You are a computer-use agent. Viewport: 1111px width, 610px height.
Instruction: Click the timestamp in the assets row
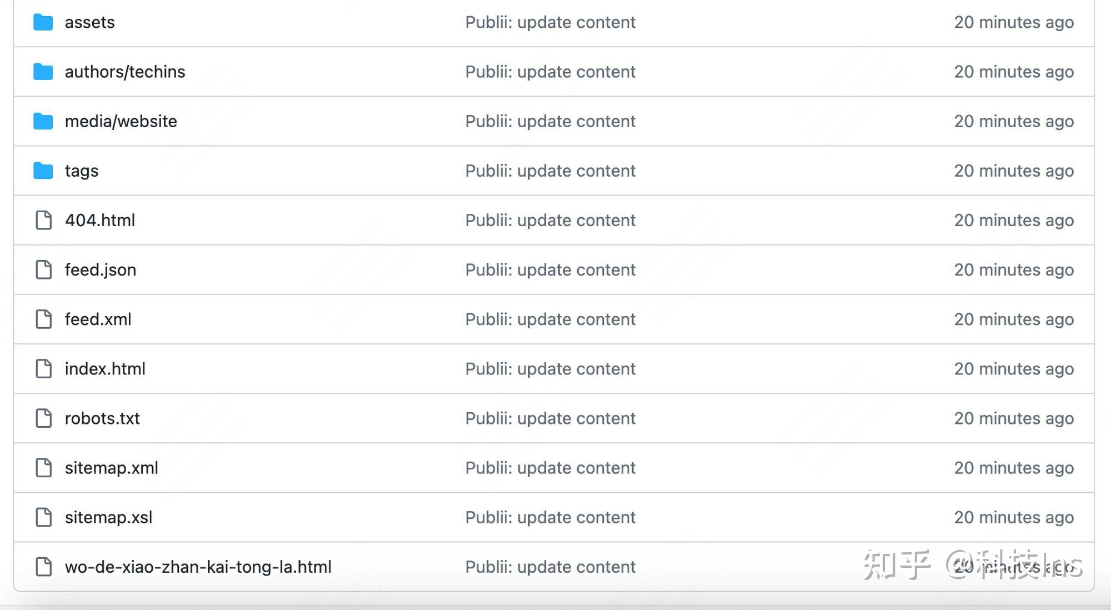click(1013, 22)
